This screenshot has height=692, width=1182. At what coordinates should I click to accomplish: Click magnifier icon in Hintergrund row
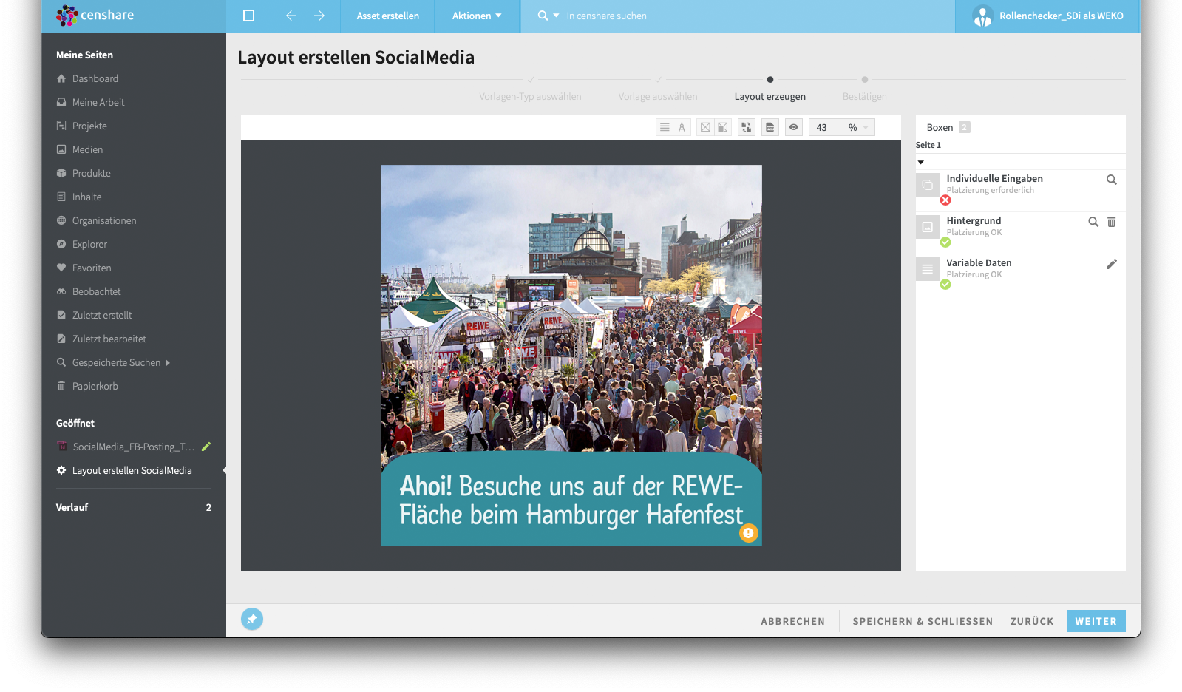1093,222
